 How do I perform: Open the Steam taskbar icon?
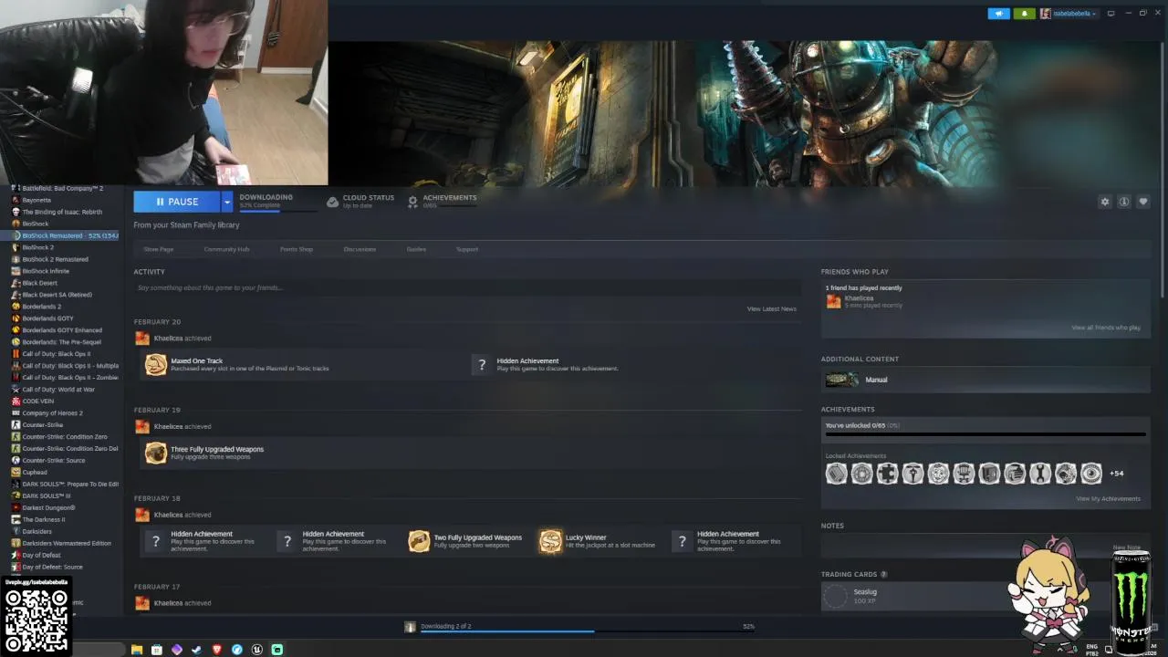click(x=196, y=650)
